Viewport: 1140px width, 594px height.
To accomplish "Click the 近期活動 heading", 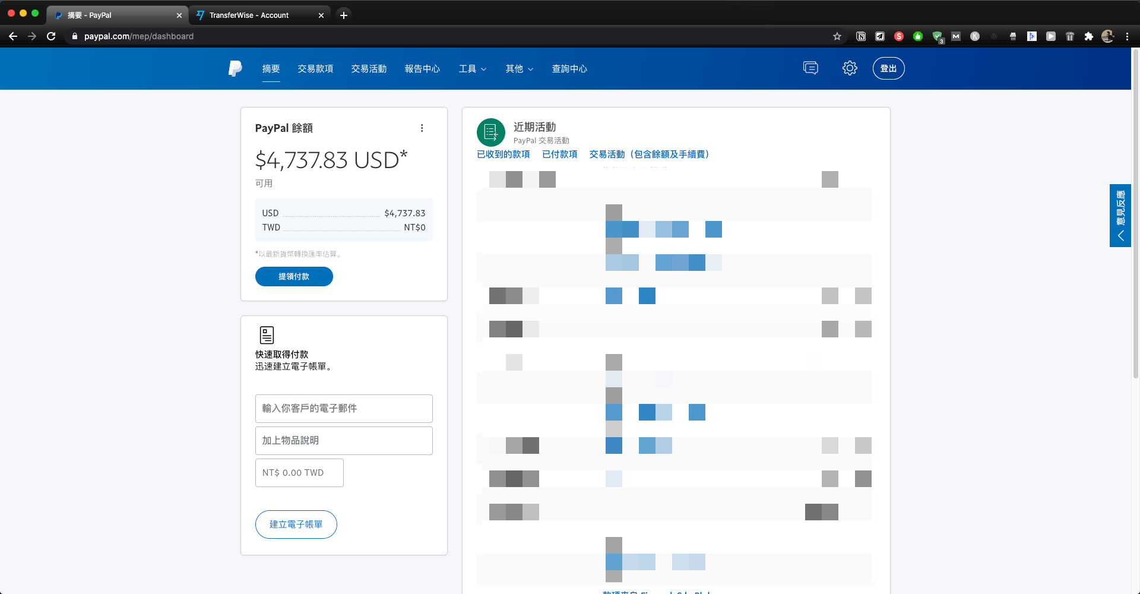I will 535,127.
